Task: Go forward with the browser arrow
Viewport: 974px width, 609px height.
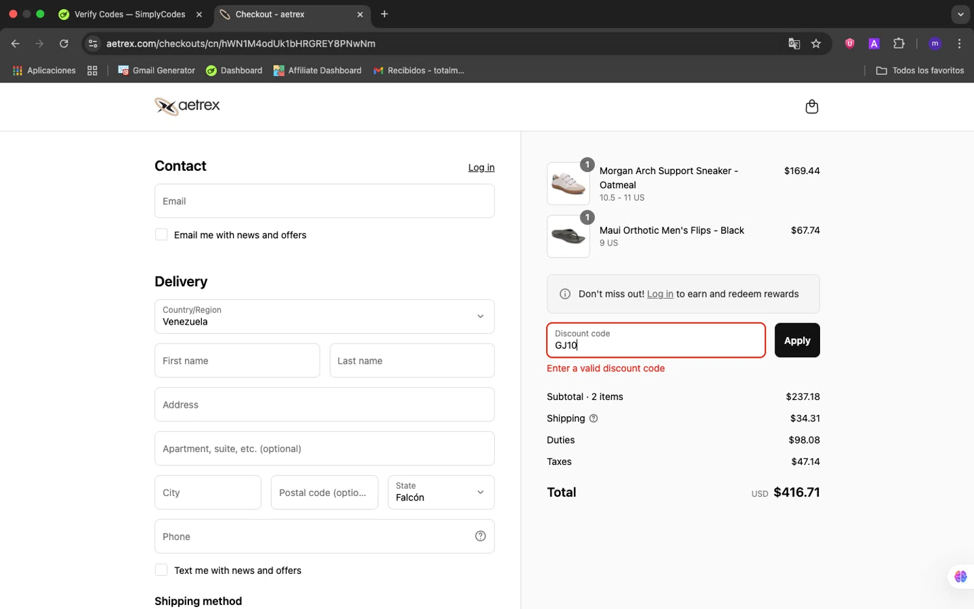Action: [x=40, y=43]
